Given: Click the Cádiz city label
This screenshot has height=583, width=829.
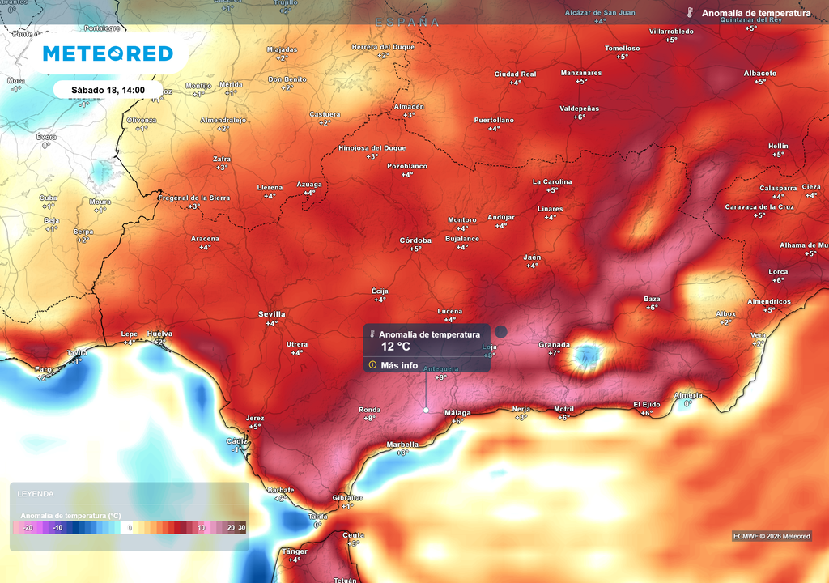Looking at the screenshot, I should [236, 441].
